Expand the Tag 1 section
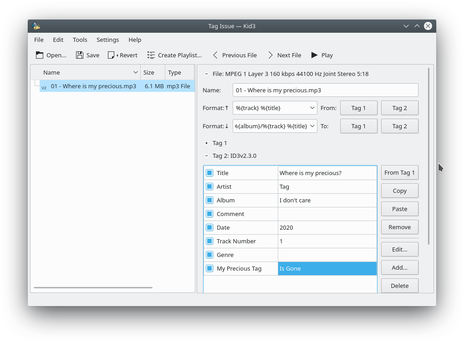The image size is (464, 342). (206, 143)
